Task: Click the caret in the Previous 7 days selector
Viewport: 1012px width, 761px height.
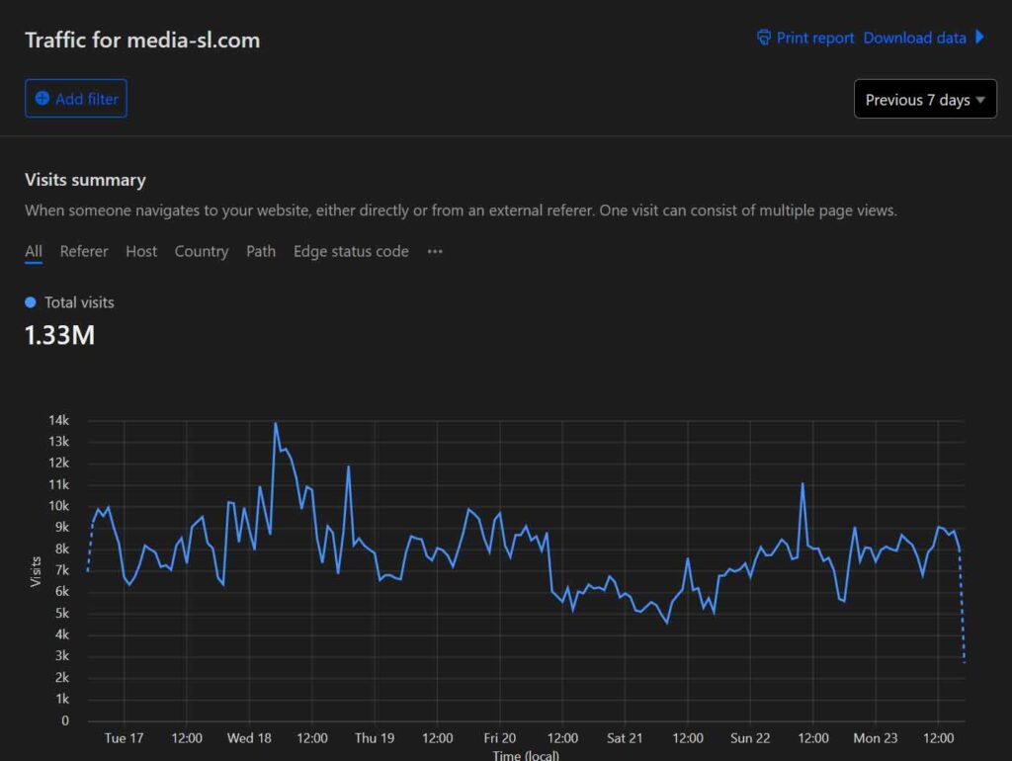Action: pos(980,100)
